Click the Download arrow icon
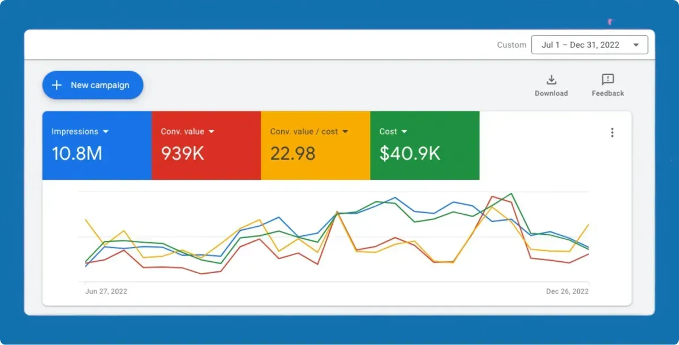 pos(551,80)
